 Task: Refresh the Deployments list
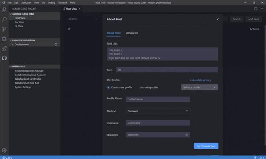[x=56, y=45]
